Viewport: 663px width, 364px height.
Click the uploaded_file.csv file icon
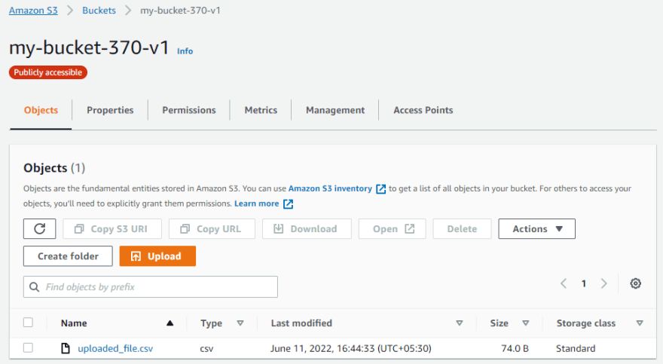[66, 348]
